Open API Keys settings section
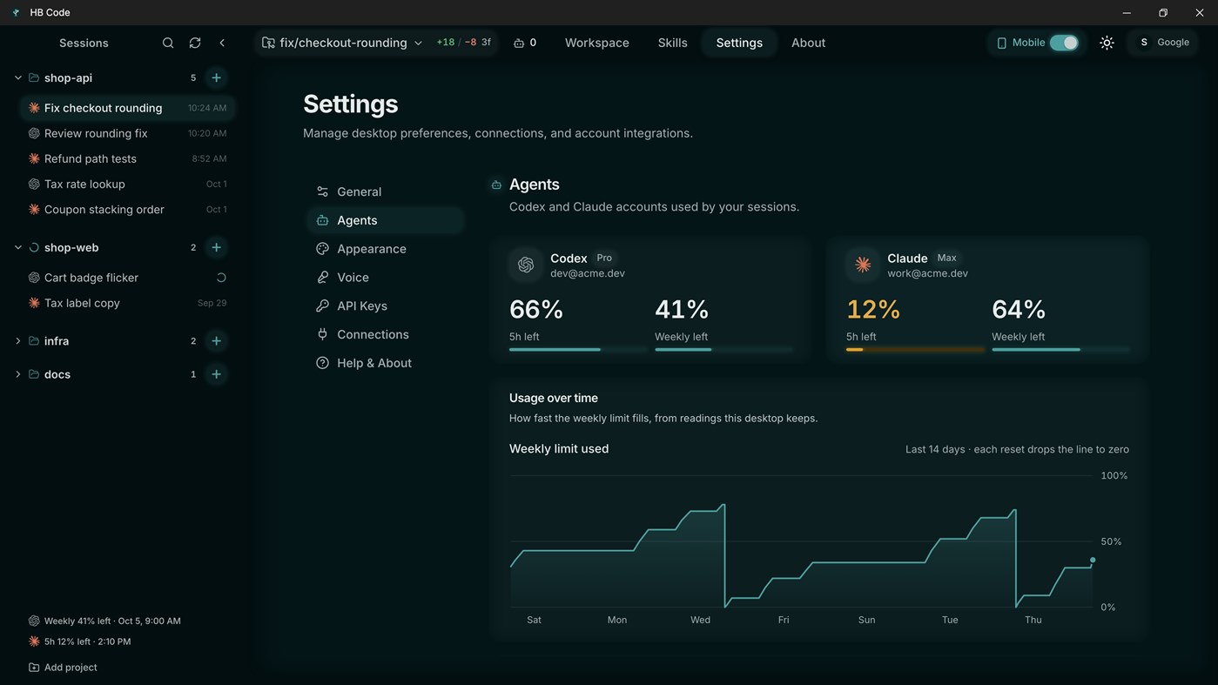Image resolution: width=1218 pixels, height=685 pixels. [x=385, y=306]
